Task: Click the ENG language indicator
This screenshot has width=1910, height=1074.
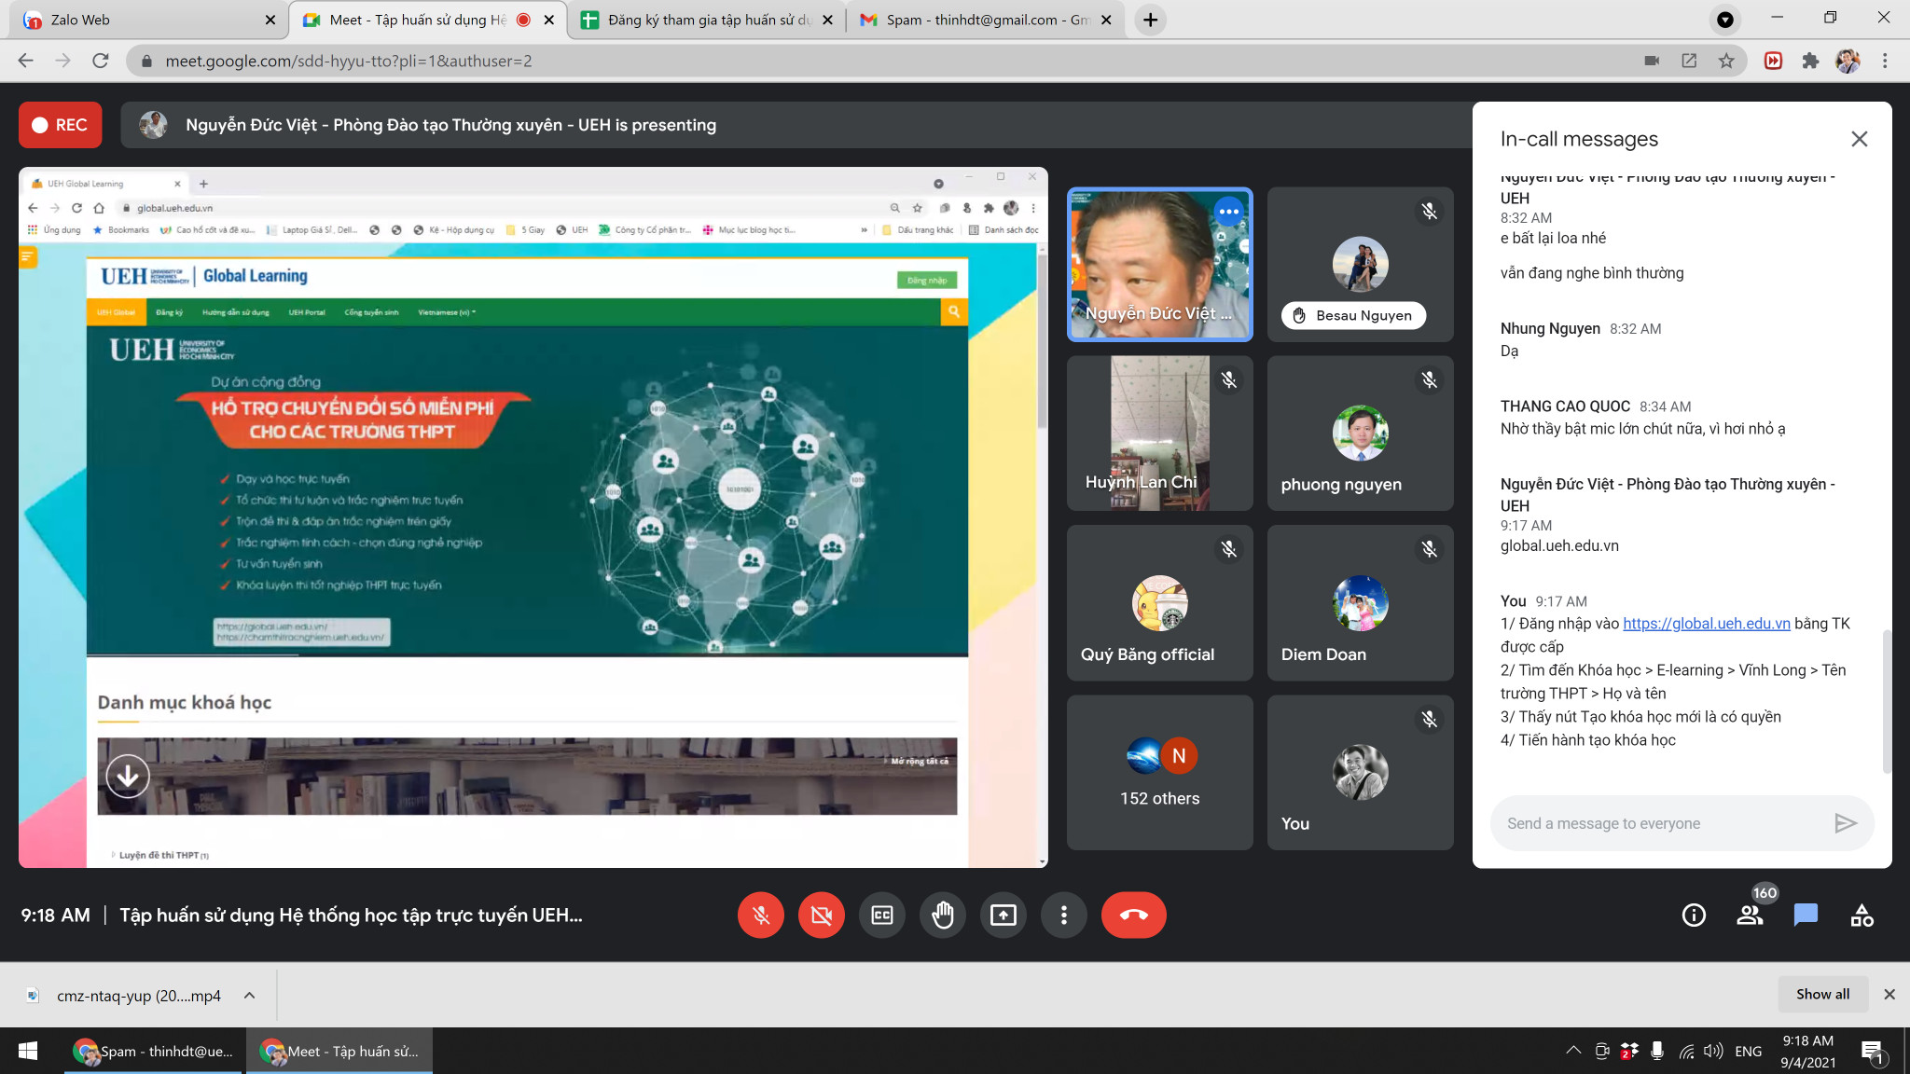Action: [x=1749, y=1052]
